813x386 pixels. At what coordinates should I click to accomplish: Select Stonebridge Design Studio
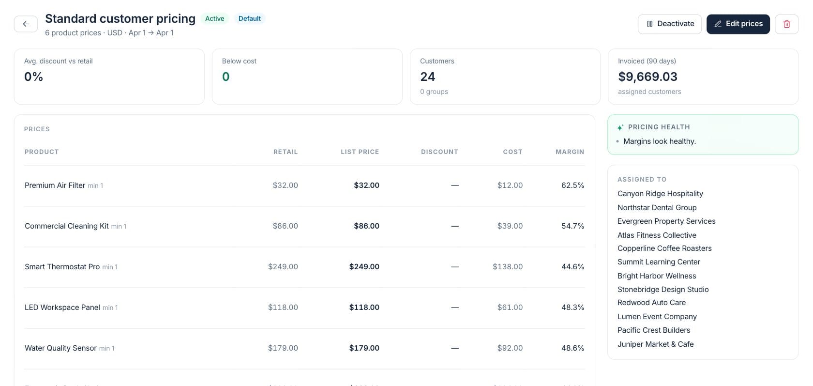663,289
